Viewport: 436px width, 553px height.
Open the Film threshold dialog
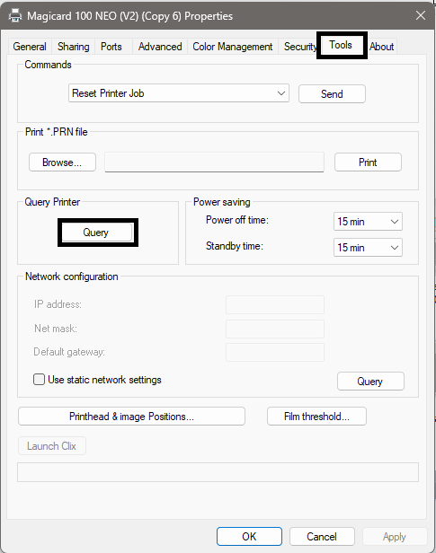[316, 417]
